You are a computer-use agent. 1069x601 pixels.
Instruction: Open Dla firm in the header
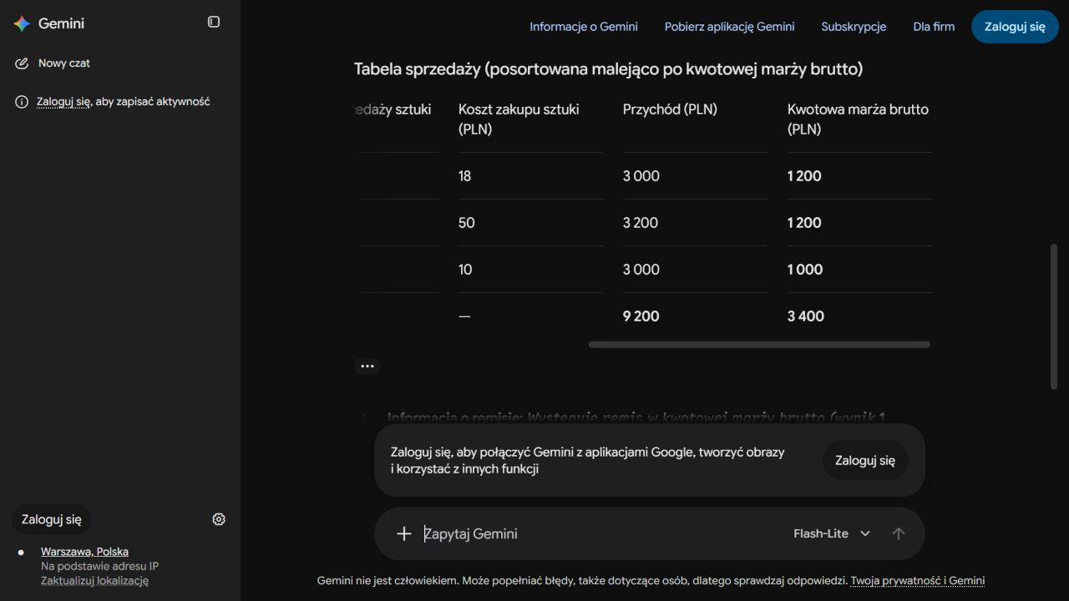[934, 27]
